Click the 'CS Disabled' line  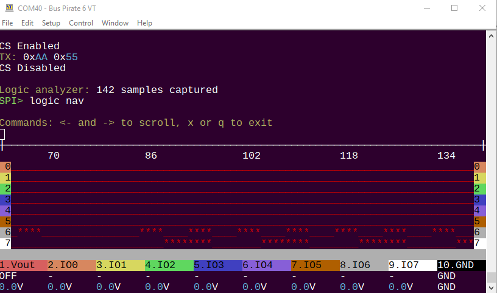pos(33,68)
